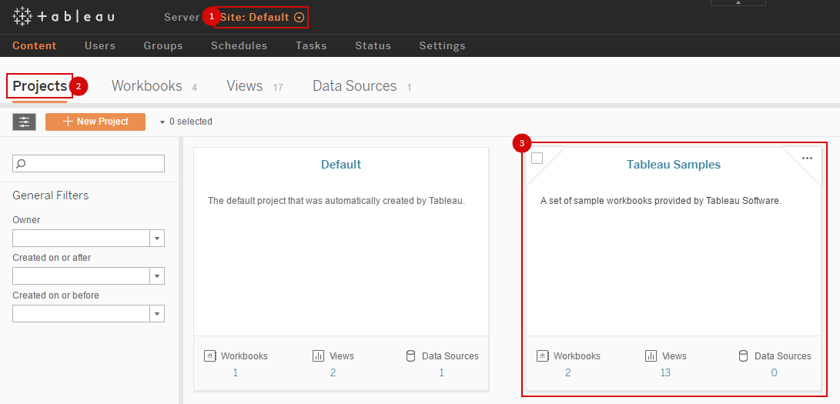
Task: Expand Created on or after dropdown arrow
Action: pyautogui.click(x=157, y=276)
